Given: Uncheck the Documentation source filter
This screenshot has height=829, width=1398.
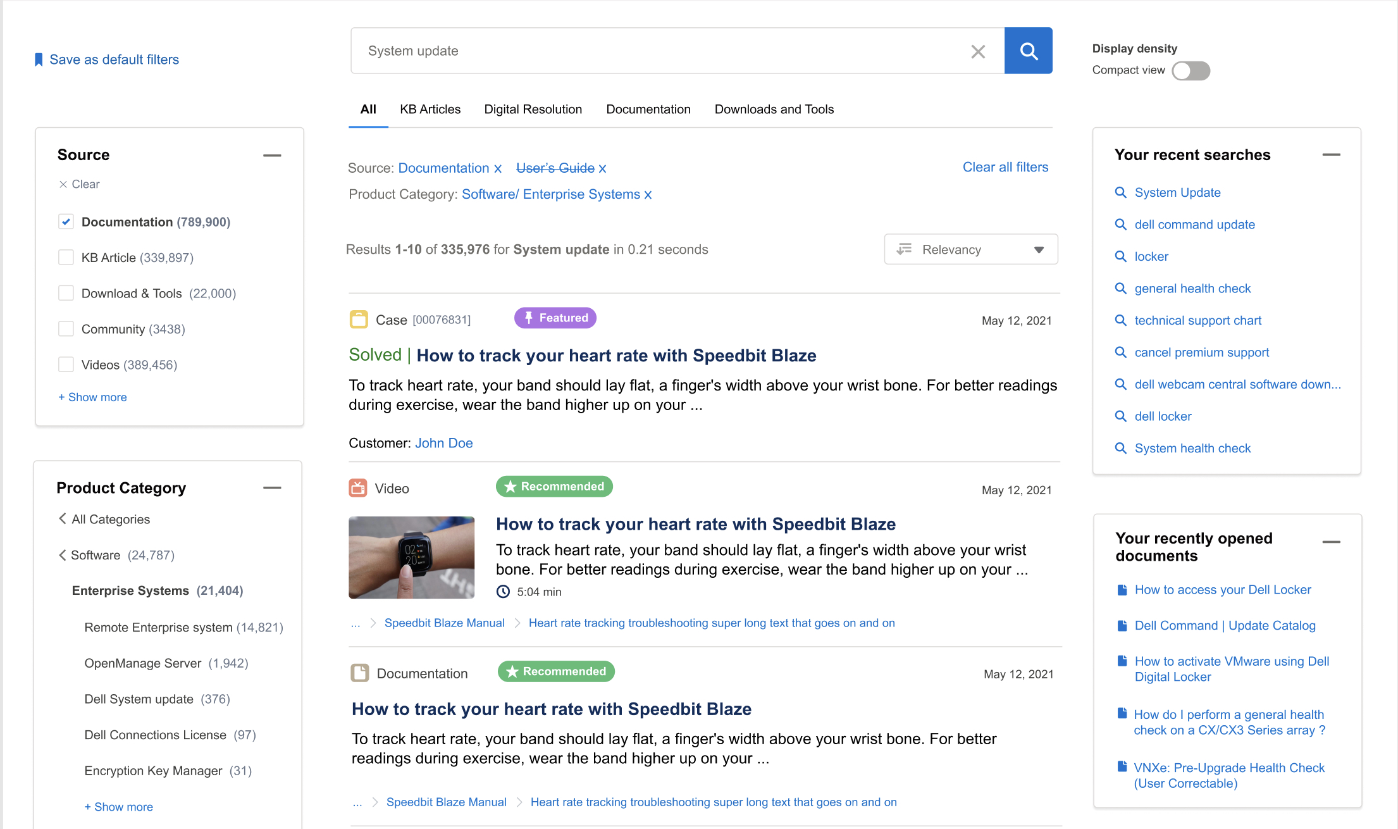Looking at the screenshot, I should point(66,221).
